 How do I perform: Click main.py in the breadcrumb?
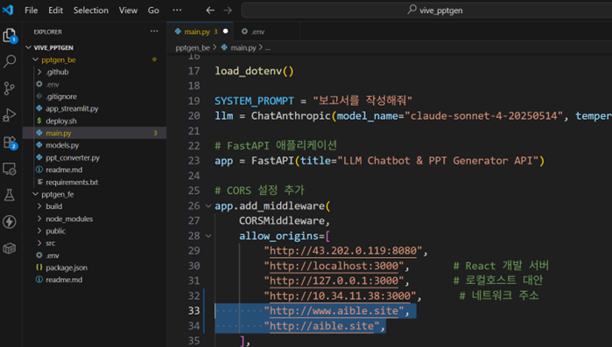click(x=243, y=48)
